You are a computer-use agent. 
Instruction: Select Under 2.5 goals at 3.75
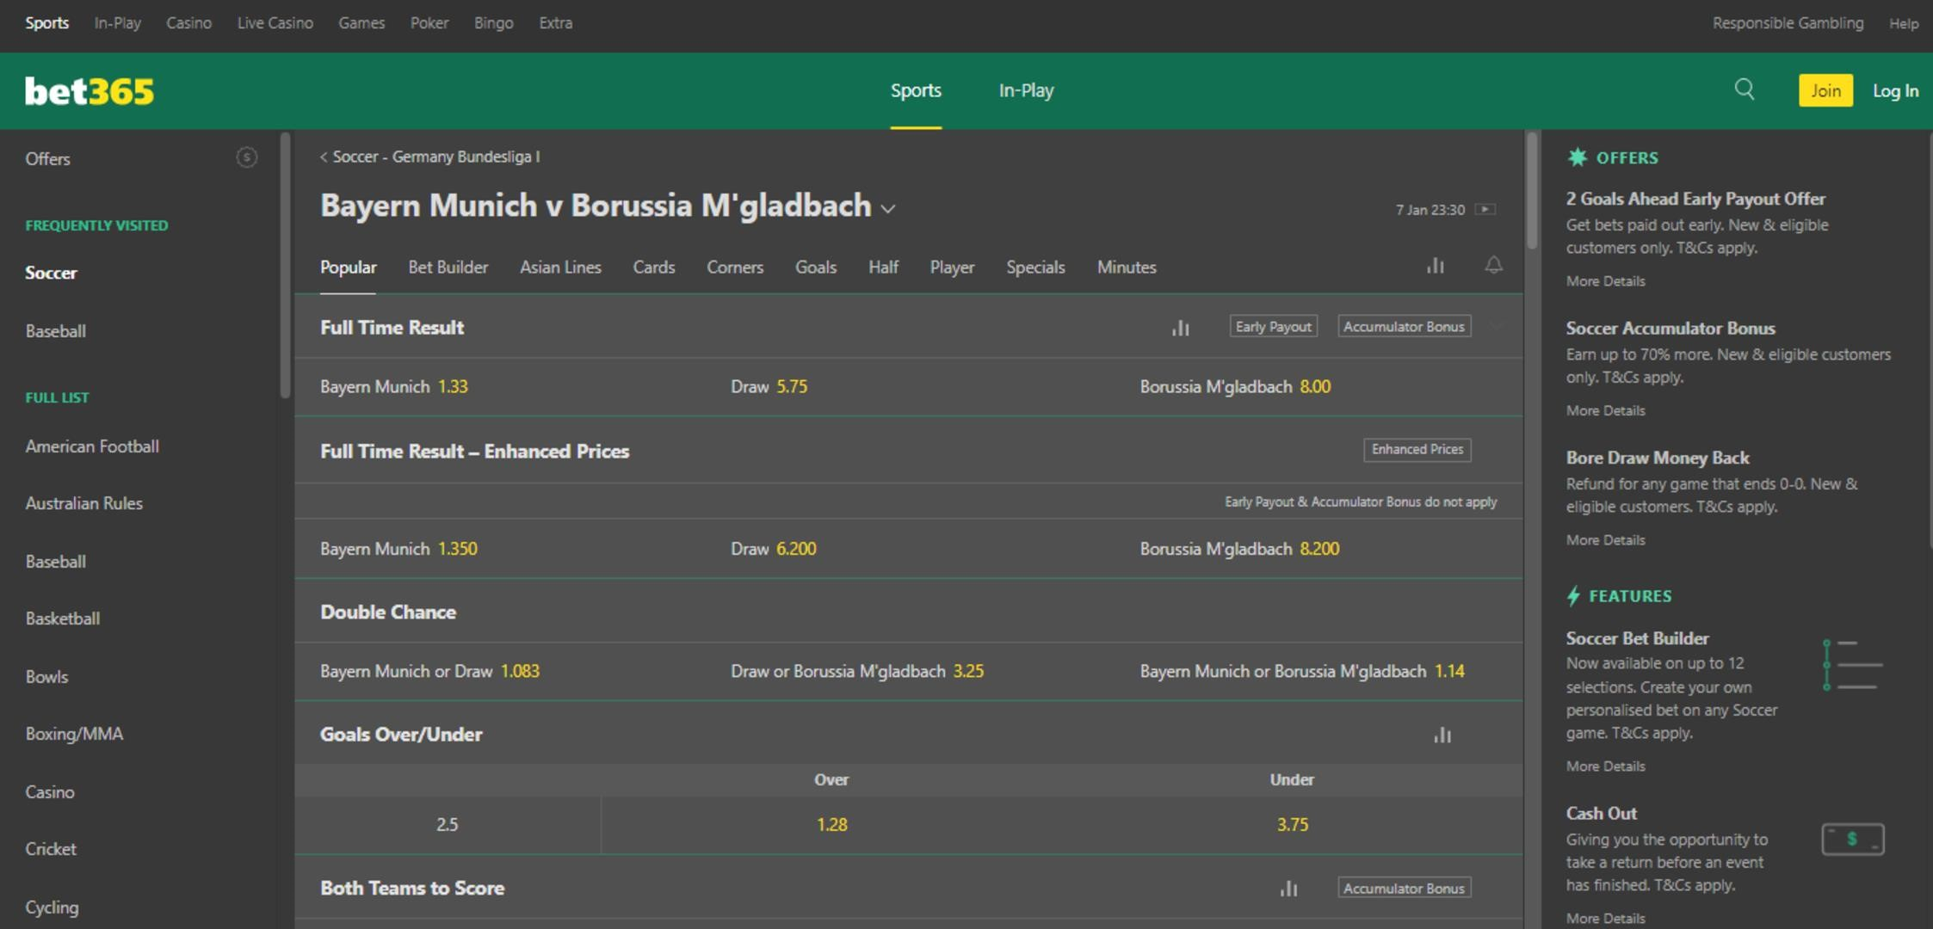click(1293, 824)
